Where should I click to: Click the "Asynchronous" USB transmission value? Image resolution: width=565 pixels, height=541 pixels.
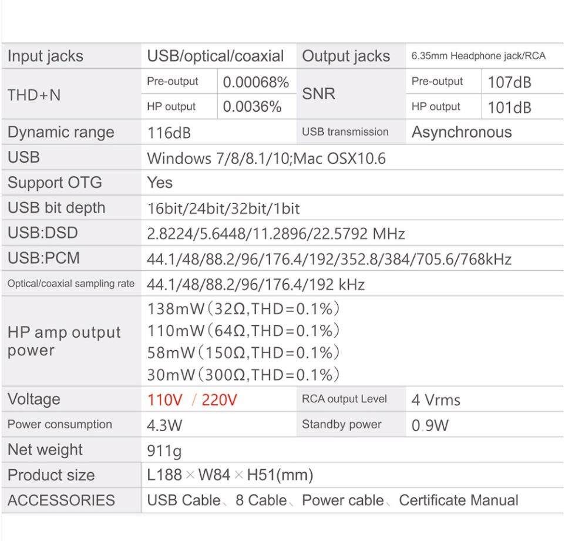click(462, 132)
